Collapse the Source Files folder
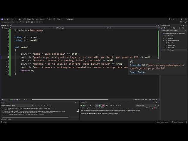Viewport: 188px width, 141px height. [x=164, y=48]
